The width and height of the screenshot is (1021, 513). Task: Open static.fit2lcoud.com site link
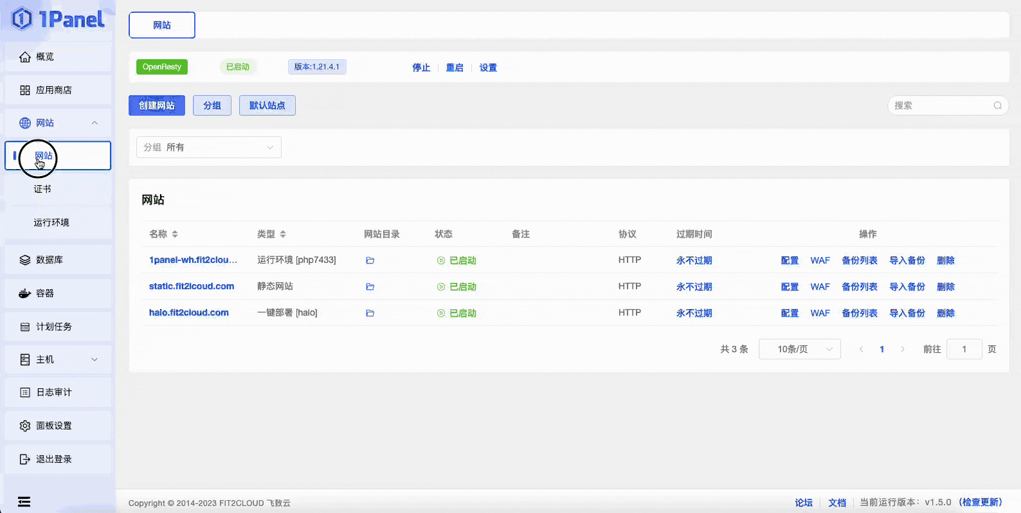tap(192, 286)
